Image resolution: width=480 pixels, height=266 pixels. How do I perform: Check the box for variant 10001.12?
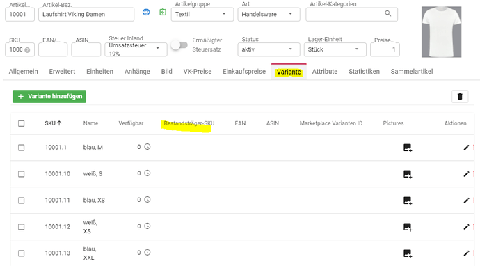tap(21, 227)
